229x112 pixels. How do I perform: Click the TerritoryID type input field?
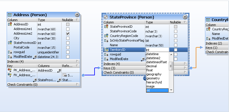click(157, 50)
